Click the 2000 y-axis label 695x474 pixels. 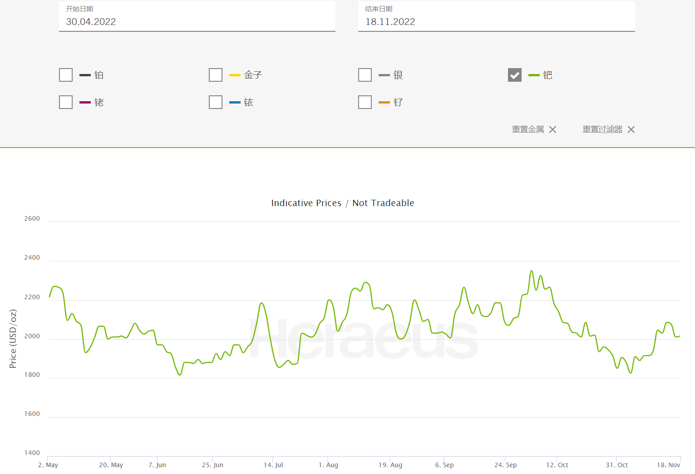[32, 336]
